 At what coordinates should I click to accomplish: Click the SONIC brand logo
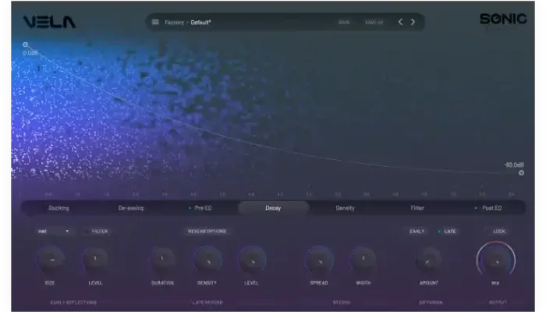[502, 19]
